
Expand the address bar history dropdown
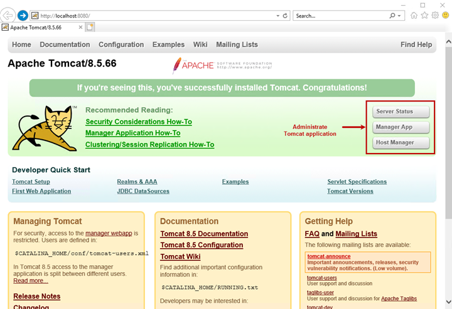pos(278,16)
